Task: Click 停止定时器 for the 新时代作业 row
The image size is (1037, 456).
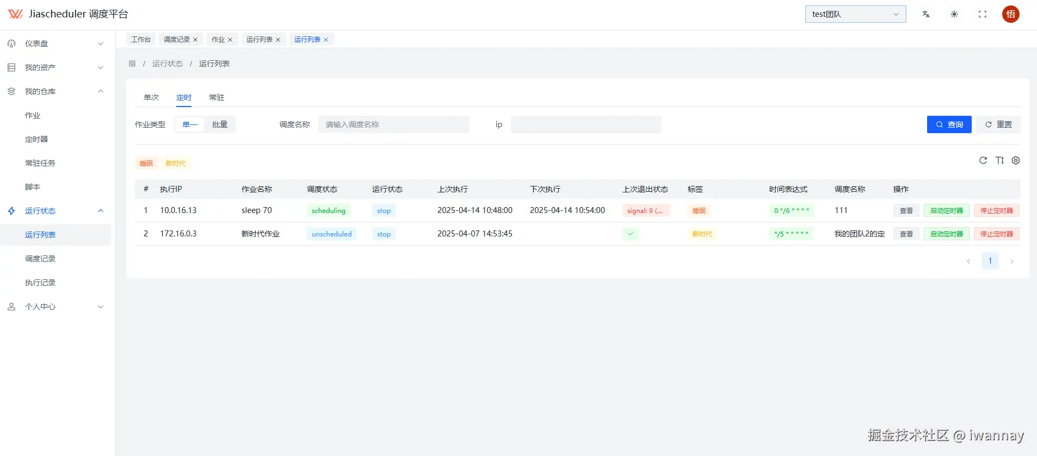Action: pyautogui.click(x=997, y=234)
